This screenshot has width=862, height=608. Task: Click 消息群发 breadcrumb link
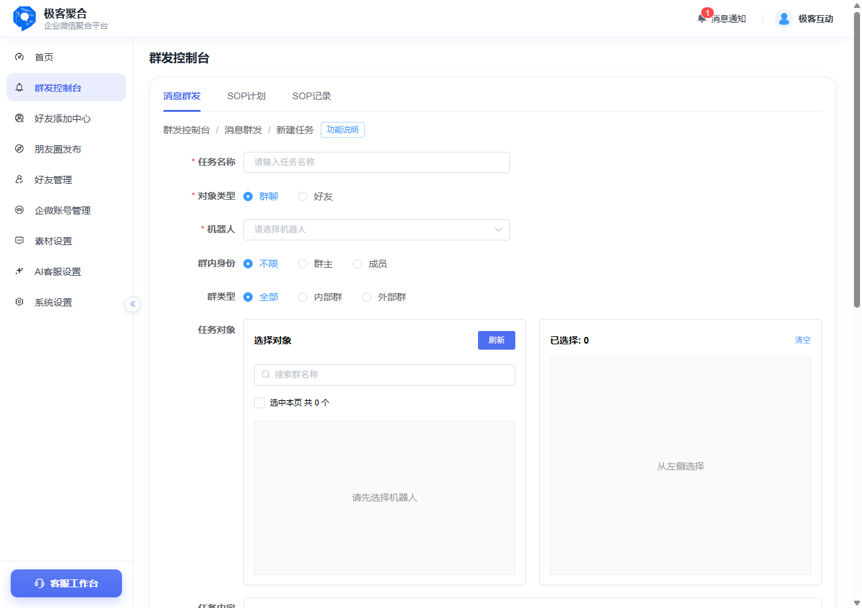tap(243, 130)
